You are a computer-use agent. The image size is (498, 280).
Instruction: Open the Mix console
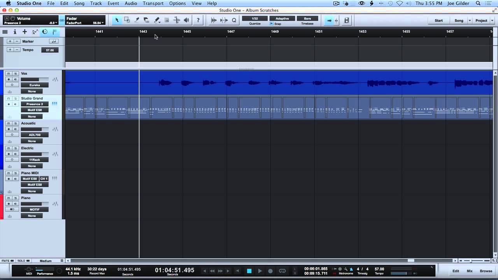[470, 271]
